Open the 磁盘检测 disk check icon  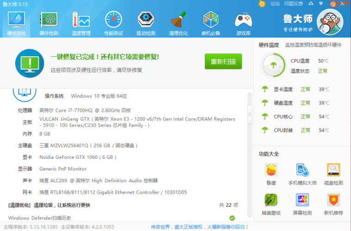coord(333,170)
